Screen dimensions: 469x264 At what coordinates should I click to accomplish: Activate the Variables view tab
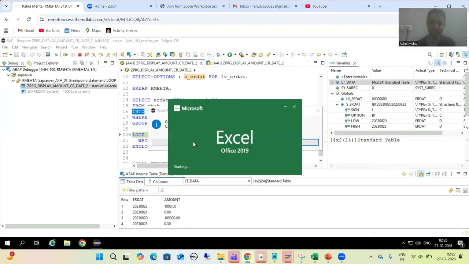point(340,63)
